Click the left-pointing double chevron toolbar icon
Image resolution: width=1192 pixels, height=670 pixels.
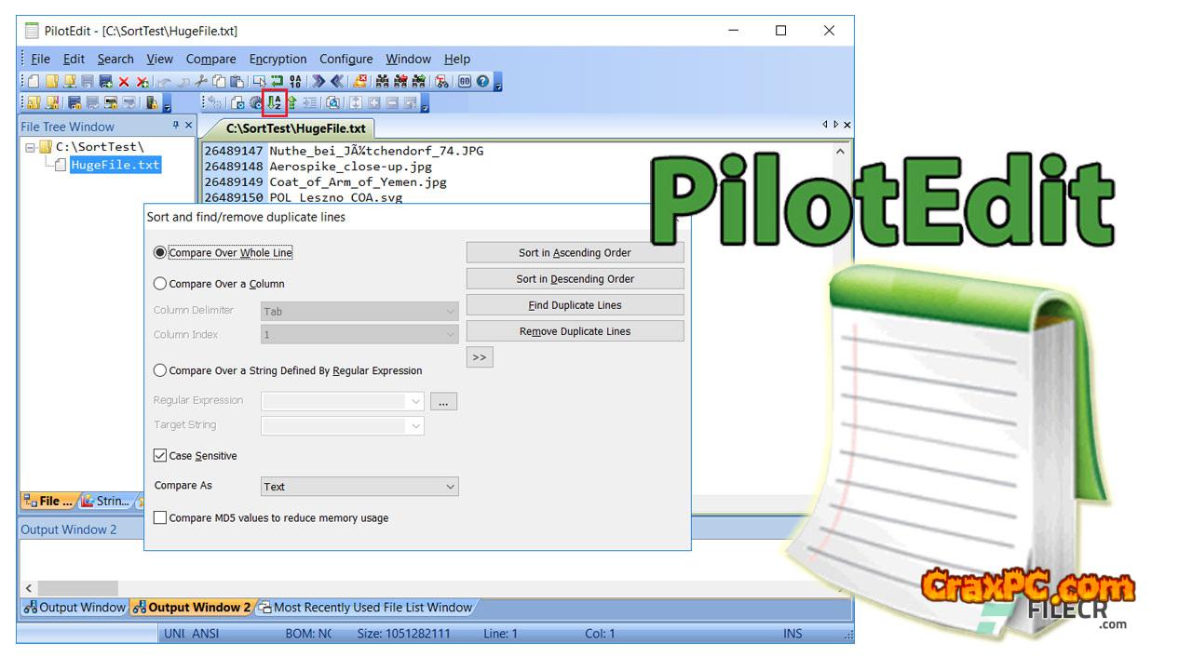click(x=336, y=82)
